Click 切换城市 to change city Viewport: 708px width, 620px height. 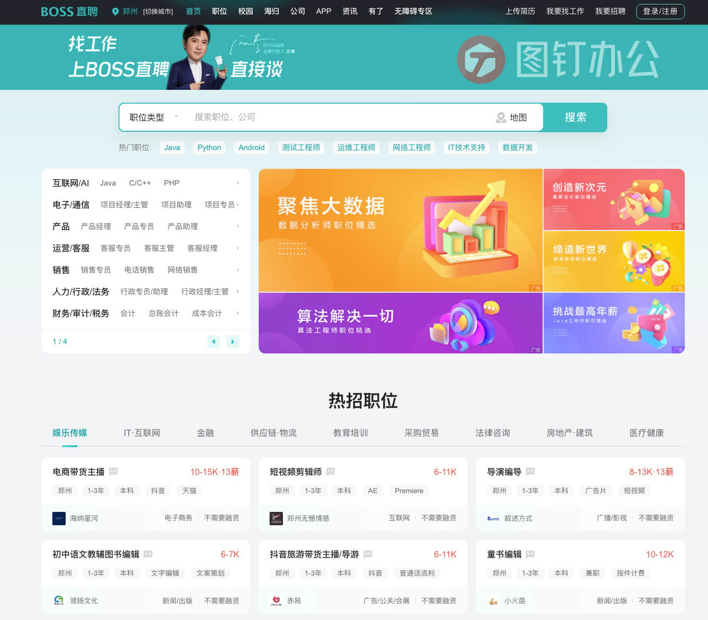point(158,11)
